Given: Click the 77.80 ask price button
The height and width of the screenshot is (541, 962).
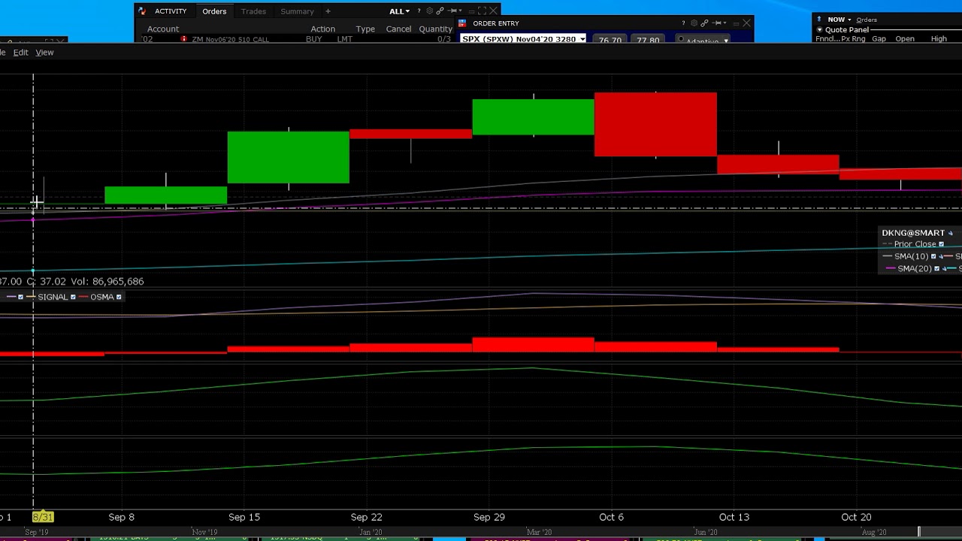Looking at the screenshot, I should [647, 40].
